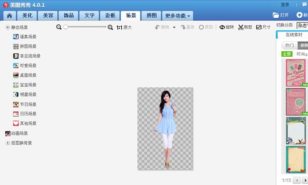Click the zoom in magnifier icon
This screenshot has height=185, width=308.
pyautogui.click(x=110, y=27)
